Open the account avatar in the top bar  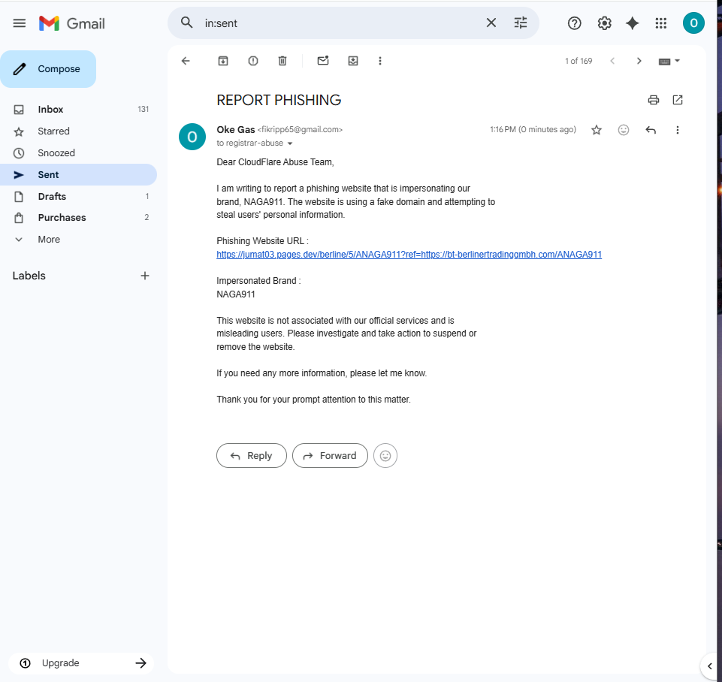coord(693,23)
